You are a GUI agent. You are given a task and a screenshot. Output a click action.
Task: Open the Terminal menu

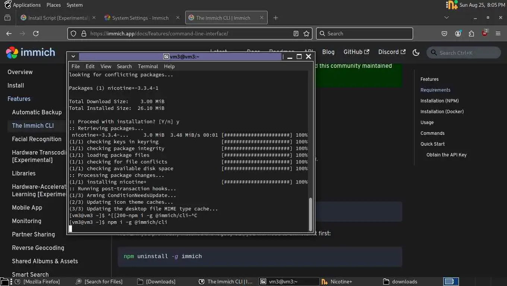[x=148, y=66]
